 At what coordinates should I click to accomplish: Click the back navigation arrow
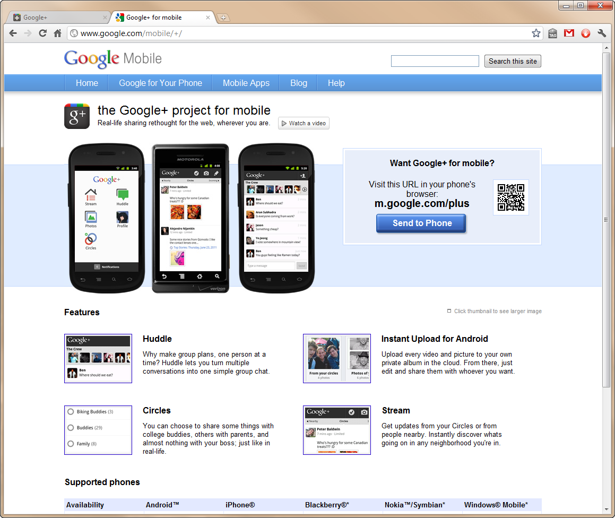[13, 33]
